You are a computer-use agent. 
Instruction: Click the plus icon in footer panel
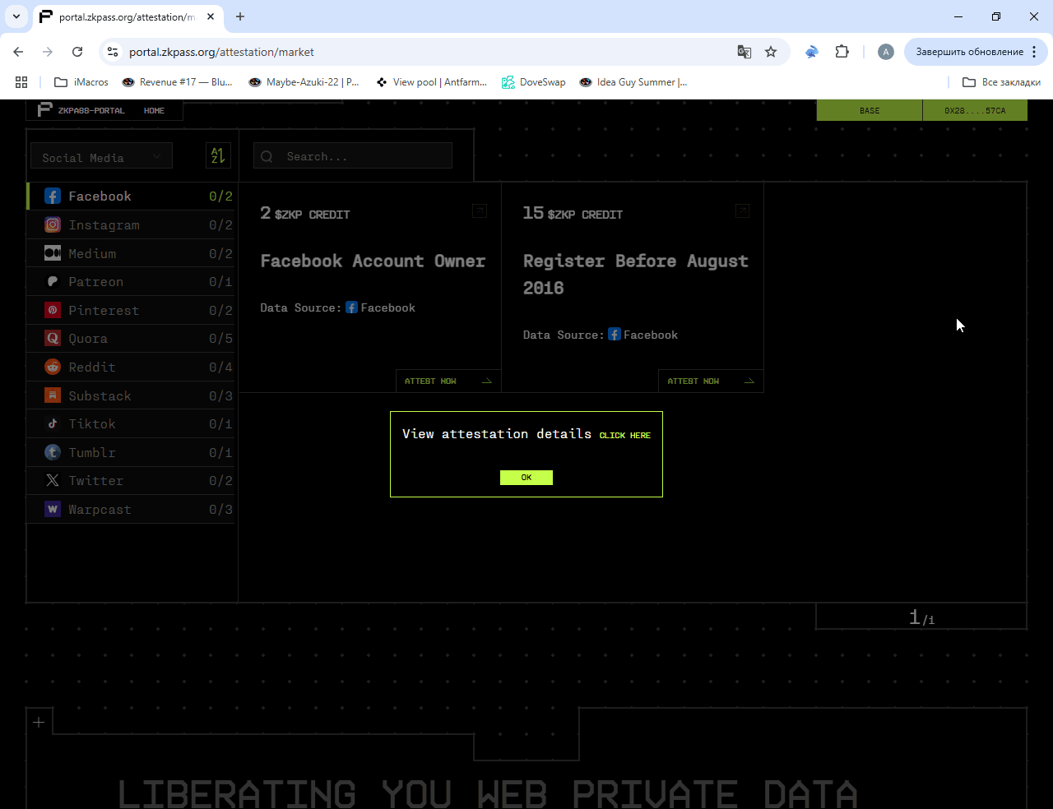[x=39, y=723]
